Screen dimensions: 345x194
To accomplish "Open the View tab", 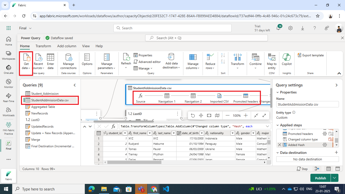I will click(x=86, y=46).
